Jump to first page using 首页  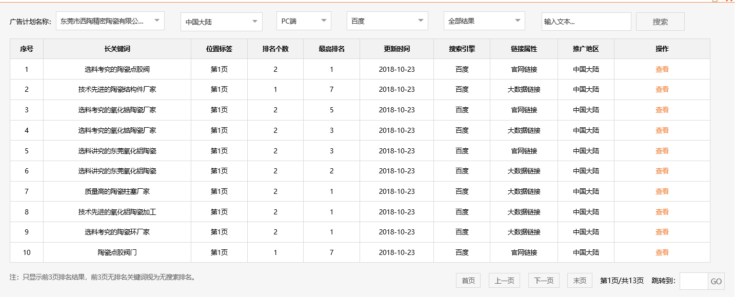tap(468, 280)
